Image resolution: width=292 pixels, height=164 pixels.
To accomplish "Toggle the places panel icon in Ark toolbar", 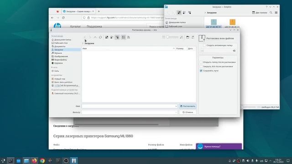I will coord(124,37).
